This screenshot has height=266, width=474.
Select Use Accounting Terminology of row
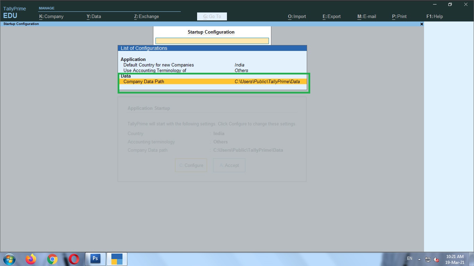(213, 70)
